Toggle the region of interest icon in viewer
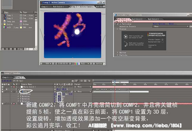192x131 pixels. (91, 64)
